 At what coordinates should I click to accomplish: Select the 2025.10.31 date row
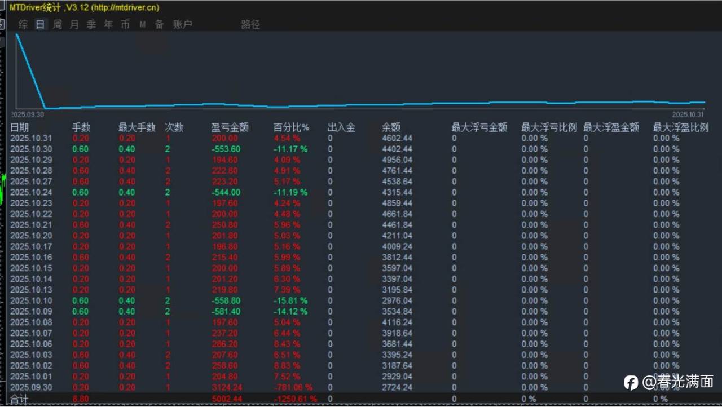click(x=361, y=138)
